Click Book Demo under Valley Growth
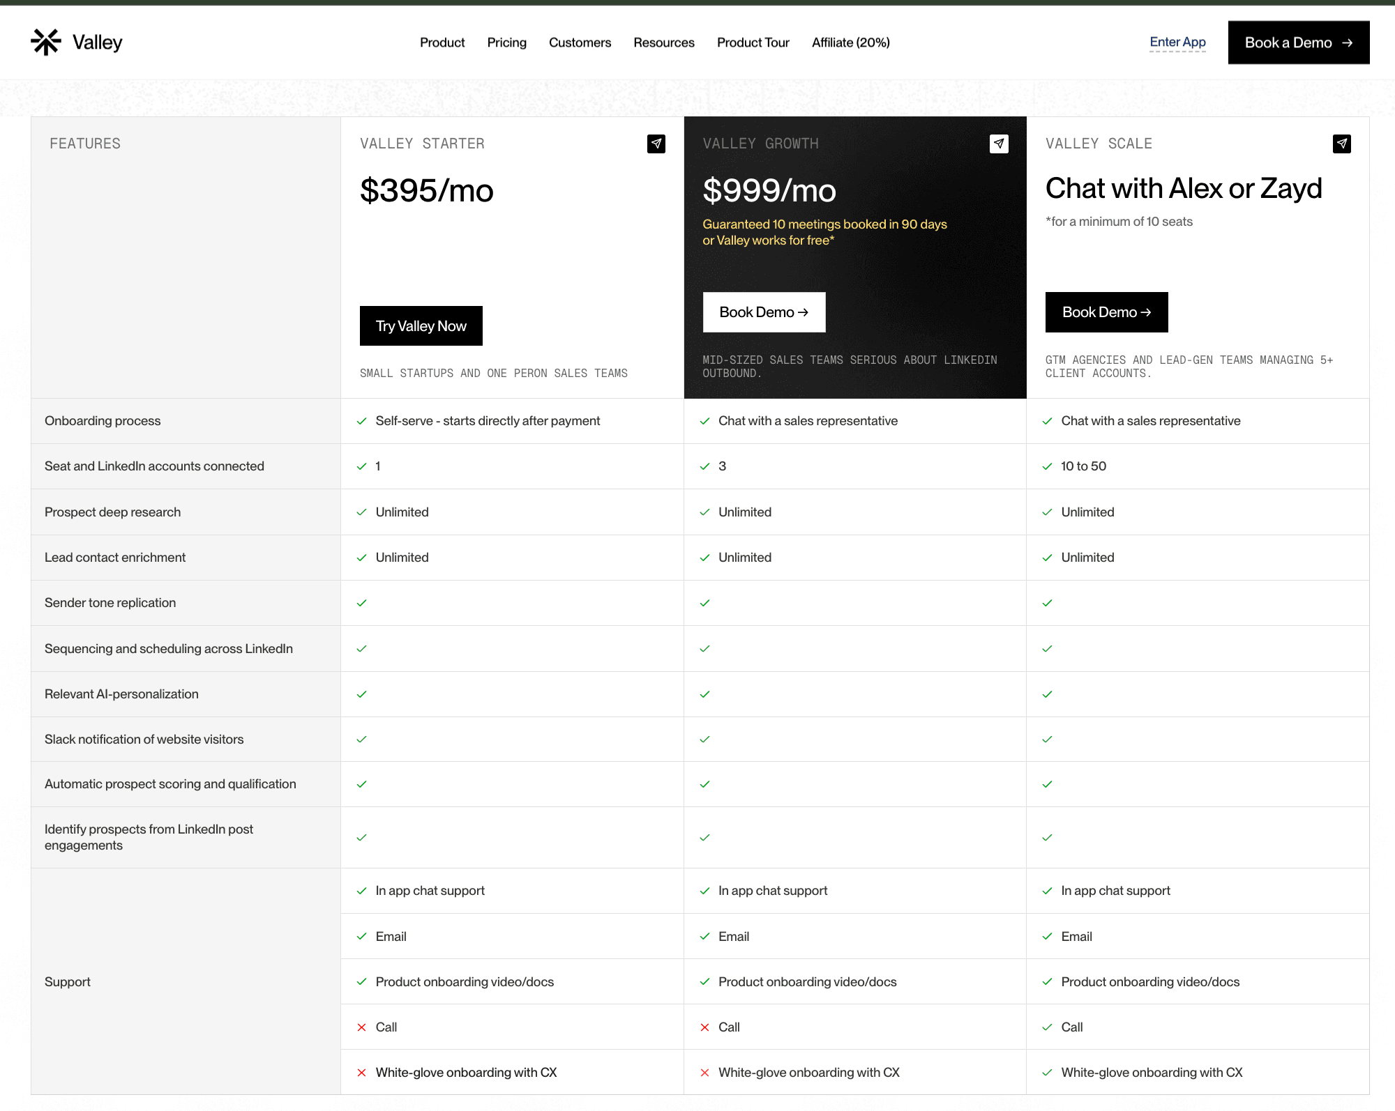This screenshot has height=1111, width=1395. pos(764,312)
